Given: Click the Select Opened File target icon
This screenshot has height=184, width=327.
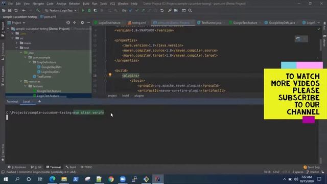Looking at the screenshot, I should [68, 22].
